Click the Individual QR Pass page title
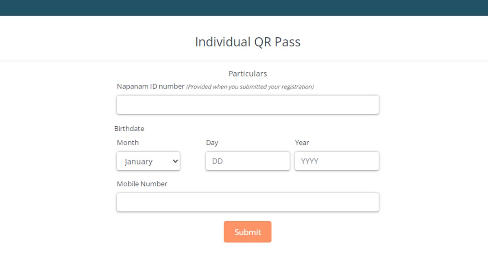Image resolution: width=488 pixels, height=255 pixels. click(248, 42)
